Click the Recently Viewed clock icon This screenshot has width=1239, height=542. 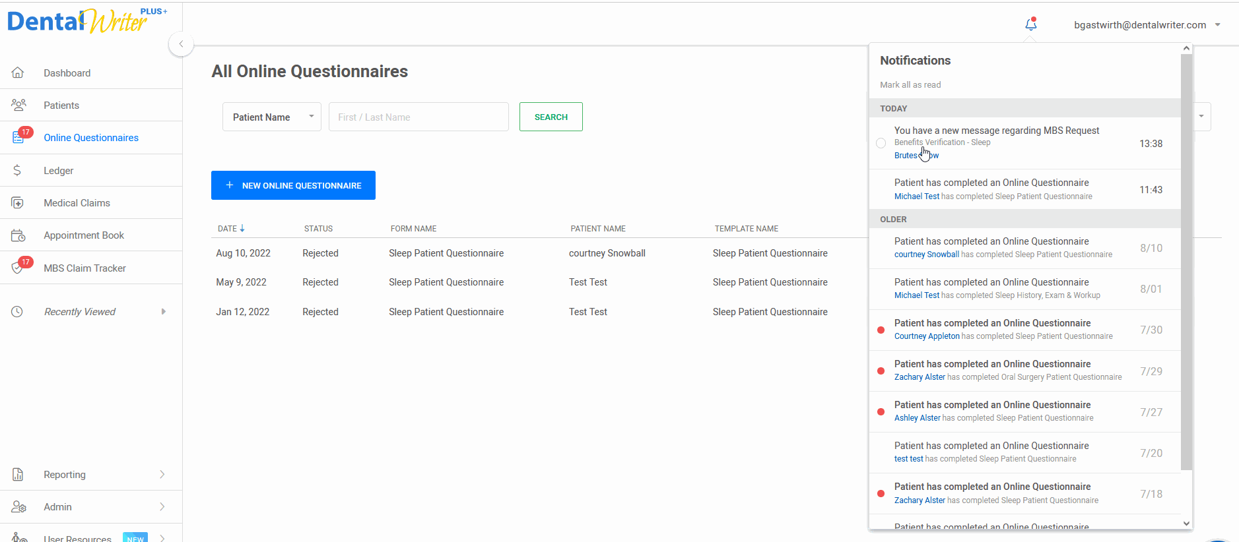(17, 311)
